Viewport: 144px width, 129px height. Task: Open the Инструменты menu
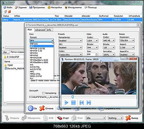click(73, 7)
